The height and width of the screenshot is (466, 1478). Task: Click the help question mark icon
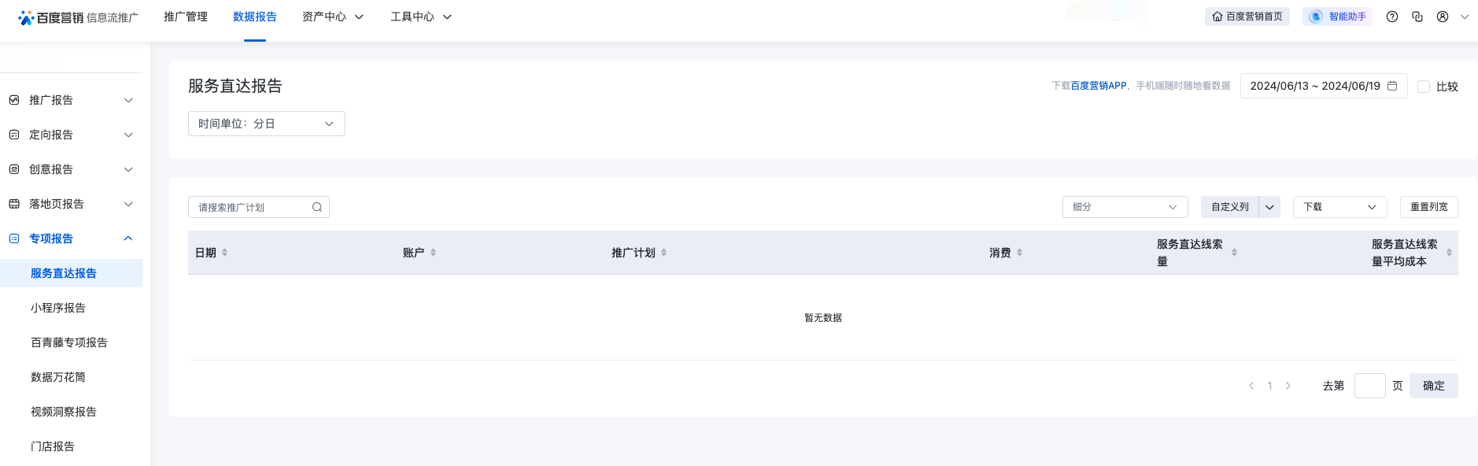pyautogui.click(x=1392, y=17)
